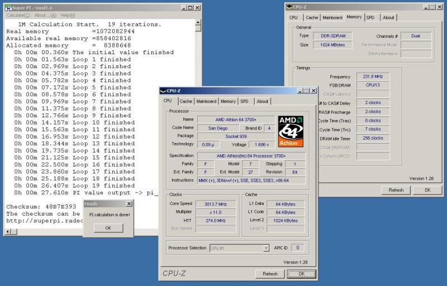Click the PI value output line
This screenshot has width=447, height=286.
point(86,193)
